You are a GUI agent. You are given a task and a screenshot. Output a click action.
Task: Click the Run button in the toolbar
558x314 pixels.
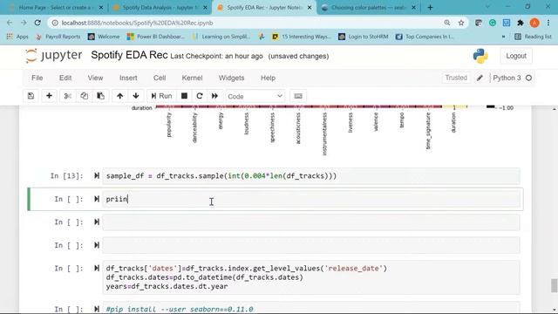point(161,96)
